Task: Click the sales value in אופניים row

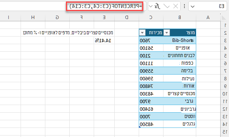Action: coord(151,48)
